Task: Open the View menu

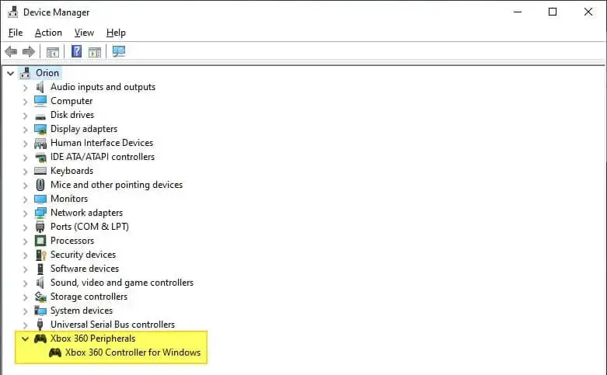Action: click(x=84, y=33)
